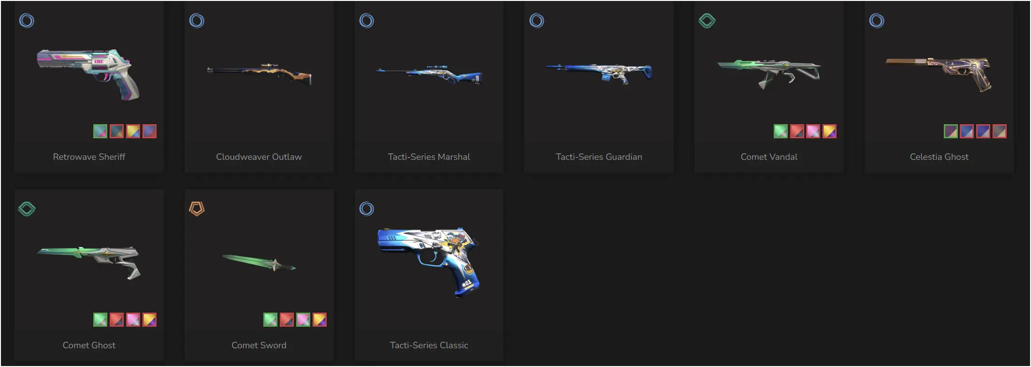Click the tier icon on Retrowave Sheriff card

27,21
